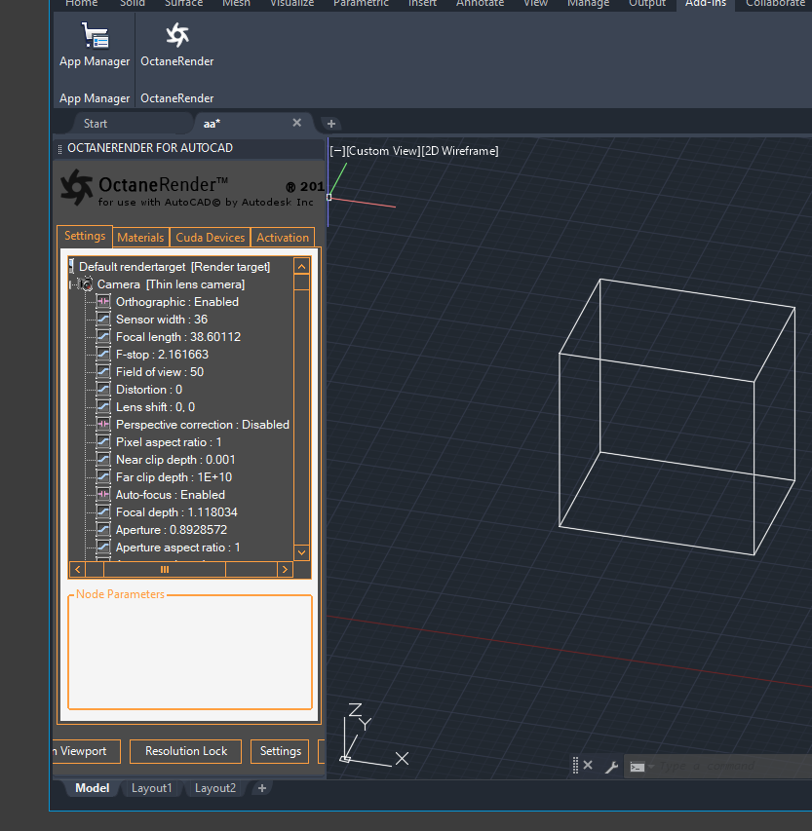Switch to the Materials tab
812x831 pixels.
point(140,238)
